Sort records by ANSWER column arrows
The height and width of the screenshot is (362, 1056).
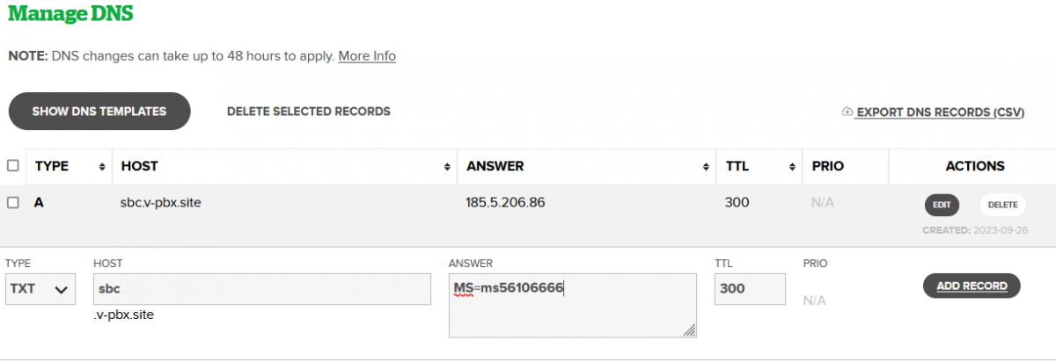pos(707,166)
